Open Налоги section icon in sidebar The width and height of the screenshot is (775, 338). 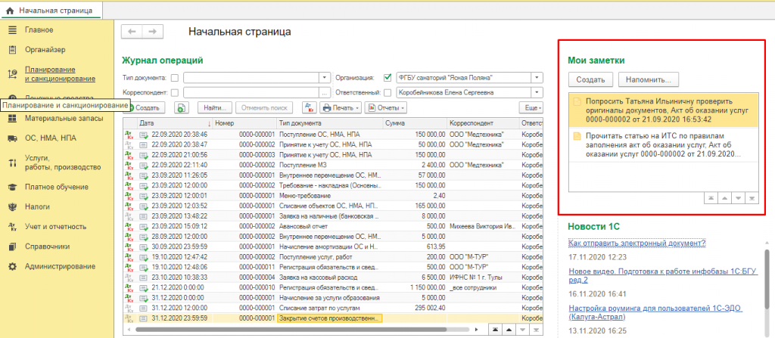tap(12, 206)
